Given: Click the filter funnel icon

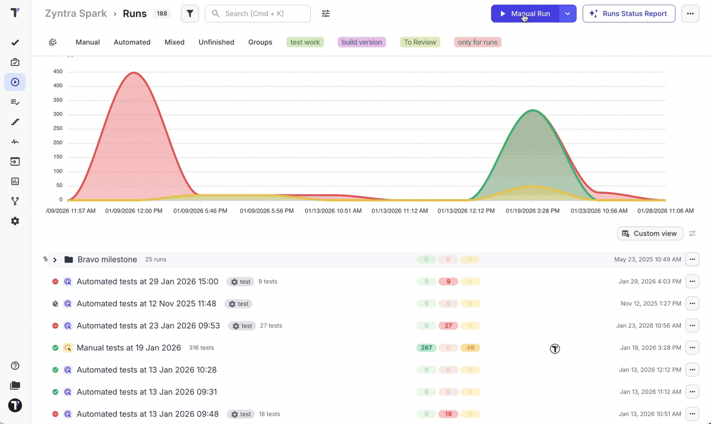Looking at the screenshot, I should 190,14.
